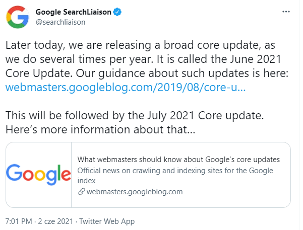Viewport: 303px width, 230px height.
Task: Click the tweet text 'Later today, we are releasing'
Action: (x=78, y=45)
